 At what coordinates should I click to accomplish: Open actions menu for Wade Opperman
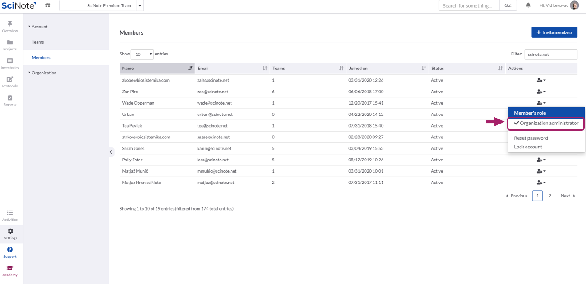[541, 103]
